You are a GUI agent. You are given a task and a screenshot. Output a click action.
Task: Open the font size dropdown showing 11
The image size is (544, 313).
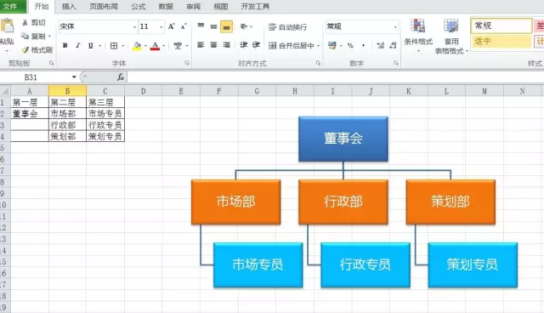pyautogui.click(x=161, y=26)
